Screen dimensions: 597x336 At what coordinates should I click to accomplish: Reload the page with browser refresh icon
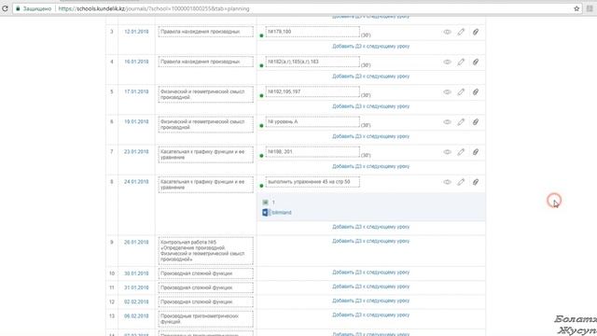5,8
